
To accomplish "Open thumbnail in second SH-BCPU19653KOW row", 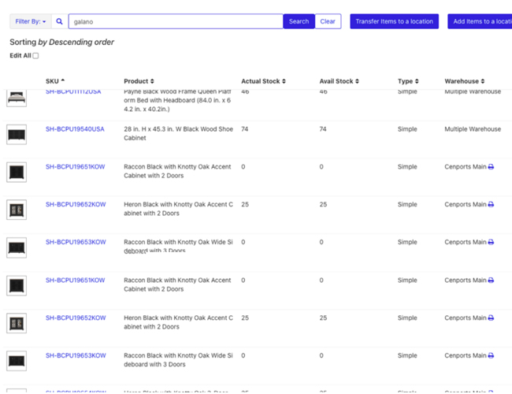I will [17, 361].
